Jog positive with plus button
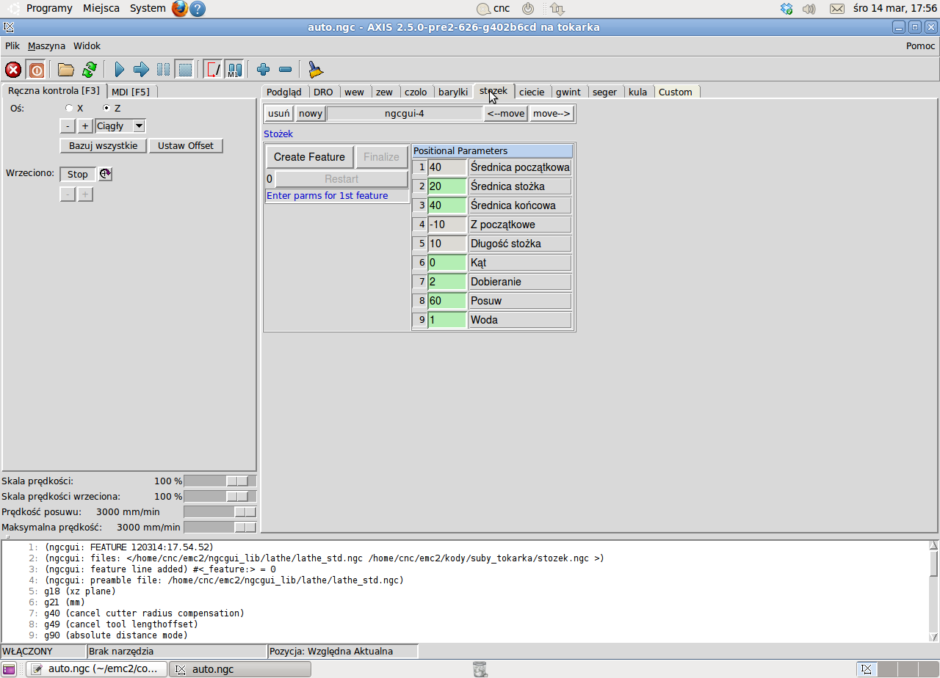 pyautogui.click(x=85, y=126)
